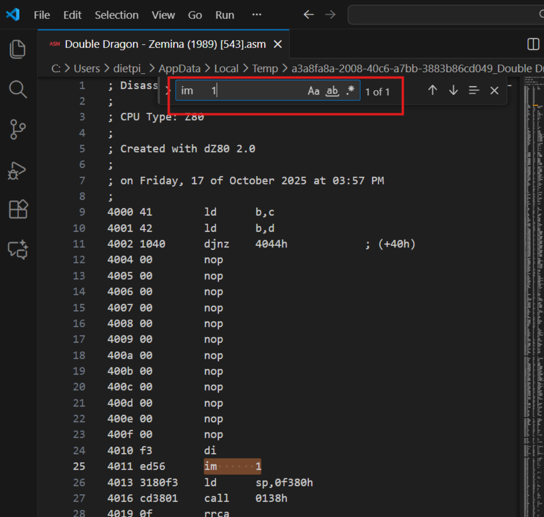Click '4044h' operand on line 11
The image size is (544, 517).
[272, 244]
